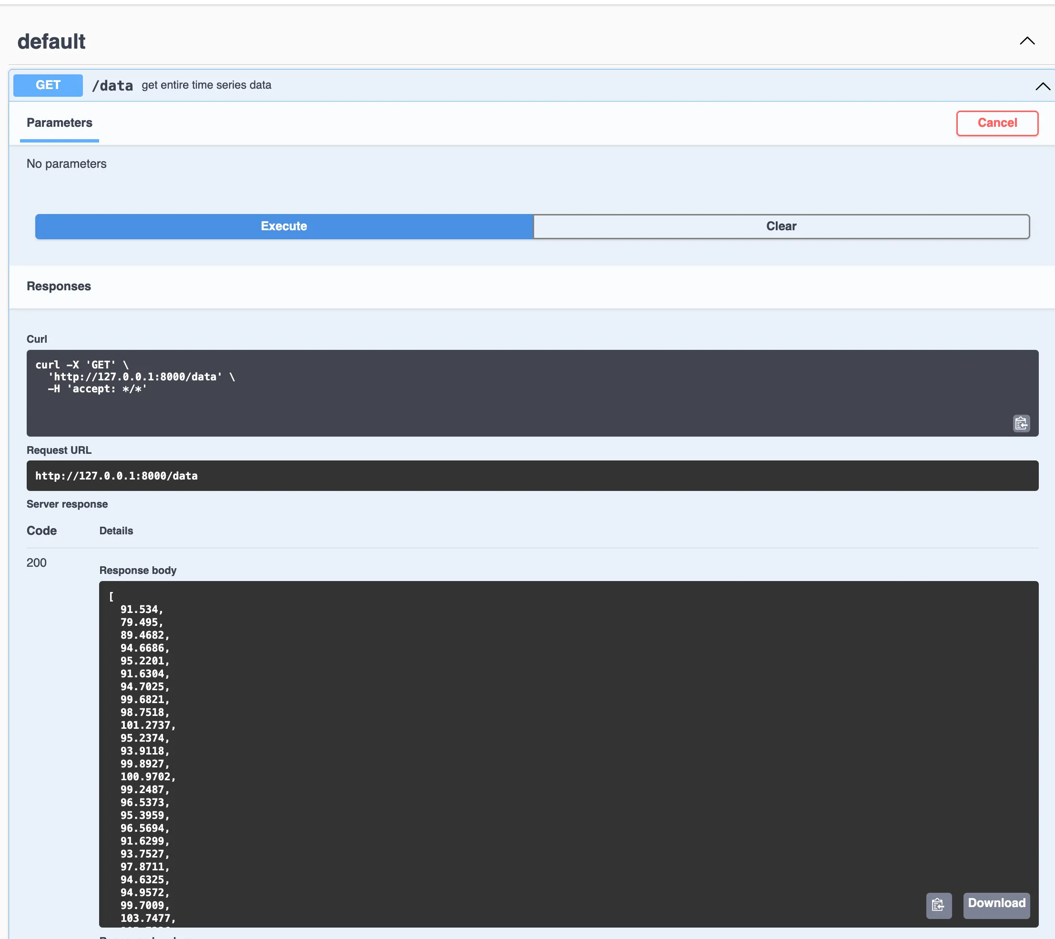The height and width of the screenshot is (939, 1055).
Task: Click the 'No parameters' text
Action: click(67, 163)
